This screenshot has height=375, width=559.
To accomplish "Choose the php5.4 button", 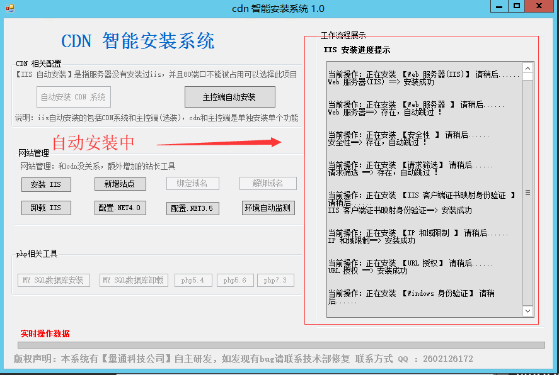I will (x=193, y=280).
